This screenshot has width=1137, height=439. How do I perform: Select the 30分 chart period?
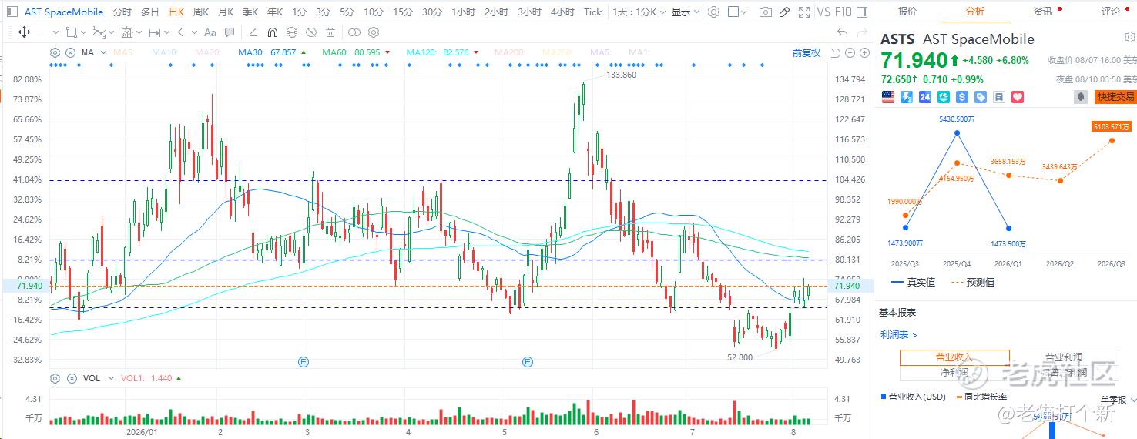click(x=432, y=12)
